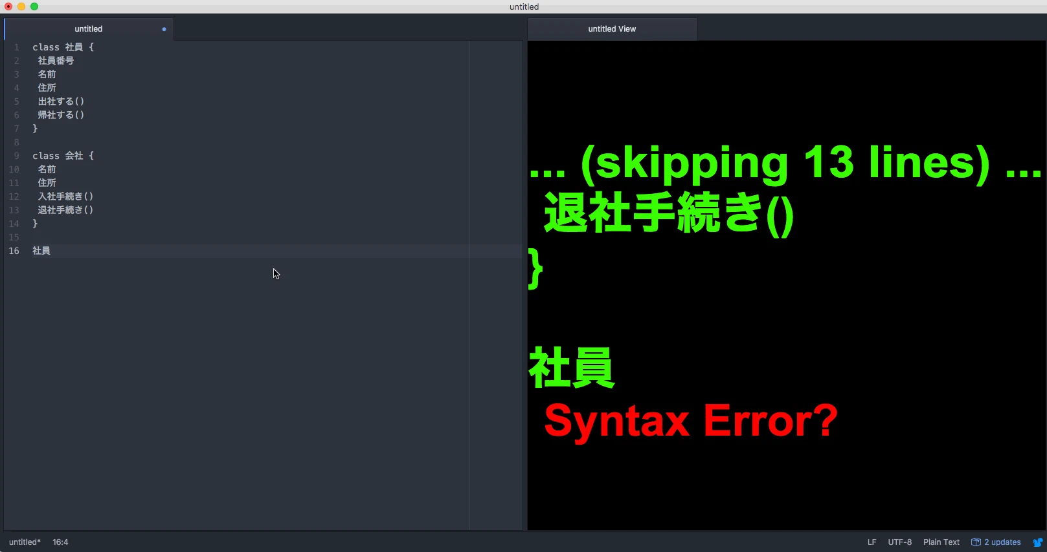The height and width of the screenshot is (552, 1047).
Task: Click line 3 text '名前'
Action: click(47, 74)
